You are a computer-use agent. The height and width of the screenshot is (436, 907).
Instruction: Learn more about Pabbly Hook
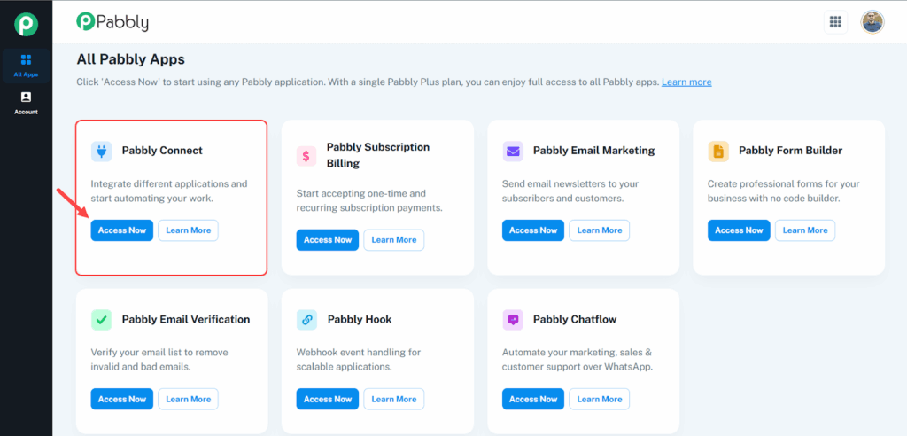click(394, 399)
